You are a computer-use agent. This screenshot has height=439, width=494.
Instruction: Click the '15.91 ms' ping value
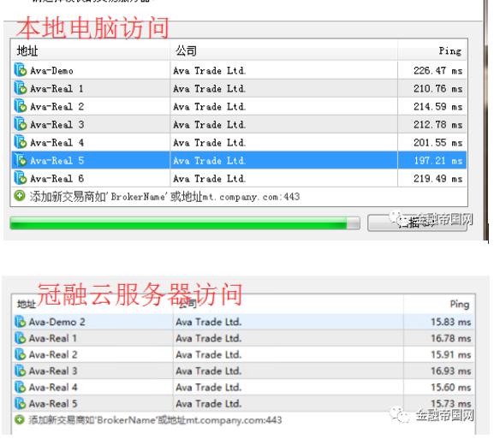(451, 354)
